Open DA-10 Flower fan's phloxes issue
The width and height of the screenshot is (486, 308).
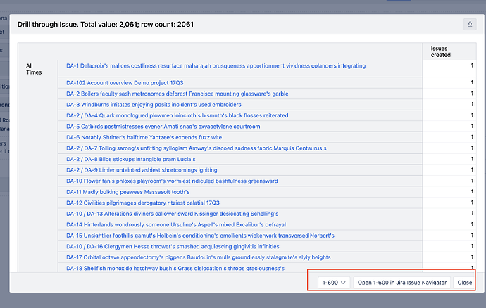click(172, 181)
